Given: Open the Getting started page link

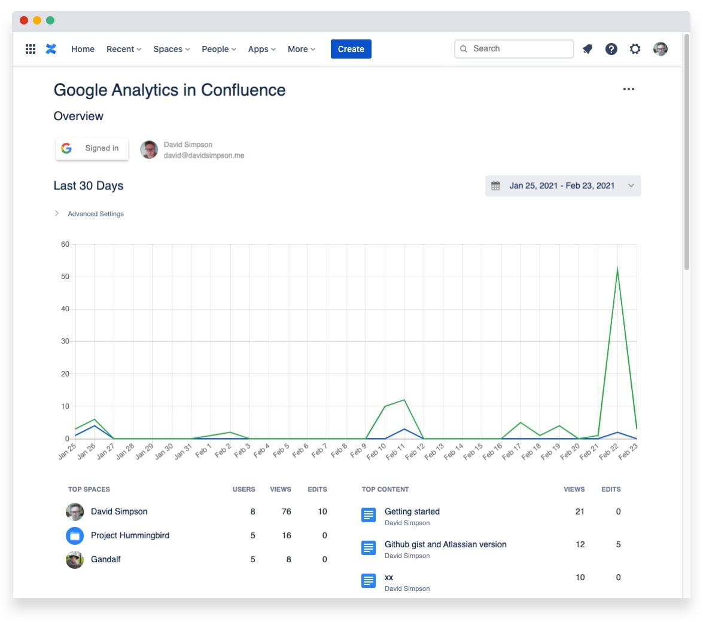Looking at the screenshot, I should coord(412,511).
